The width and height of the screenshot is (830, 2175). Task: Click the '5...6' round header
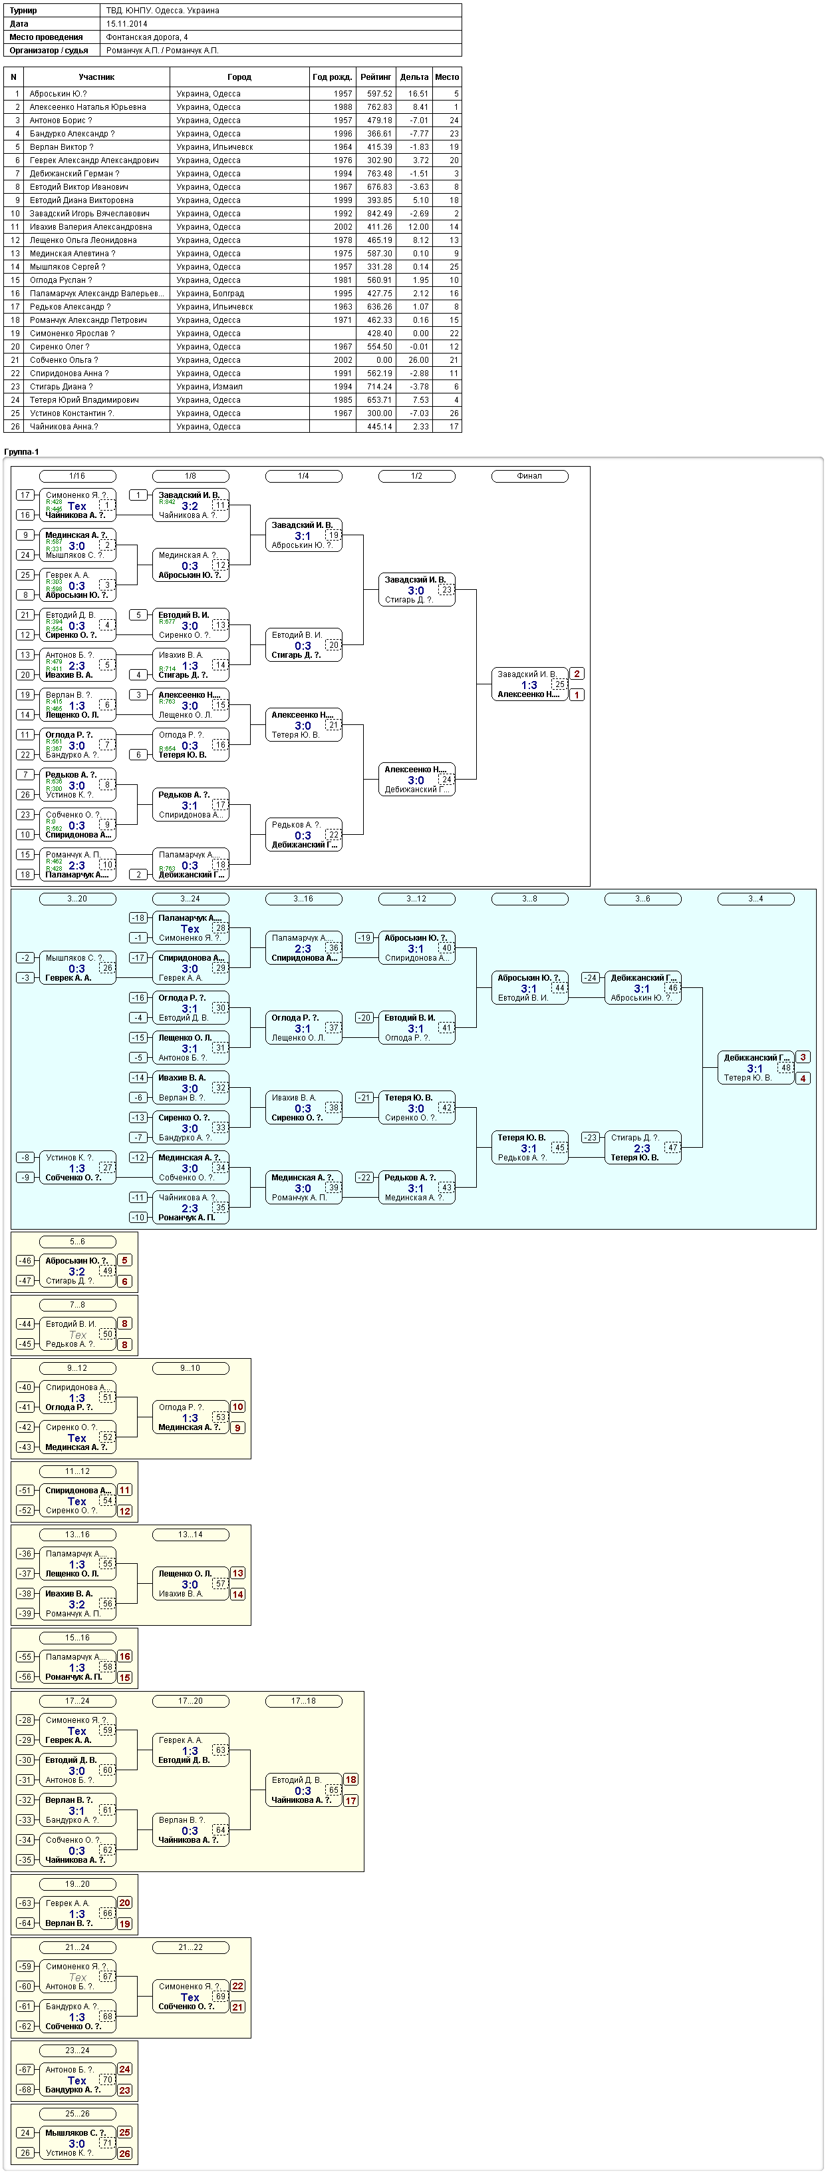(76, 1242)
